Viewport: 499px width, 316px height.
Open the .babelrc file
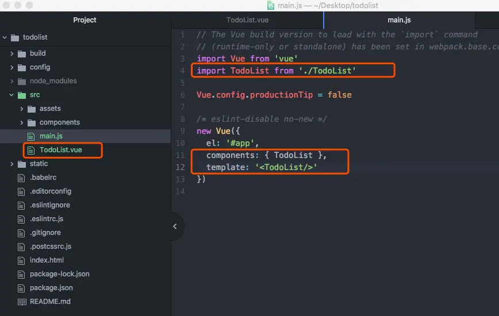pos(43,178)
